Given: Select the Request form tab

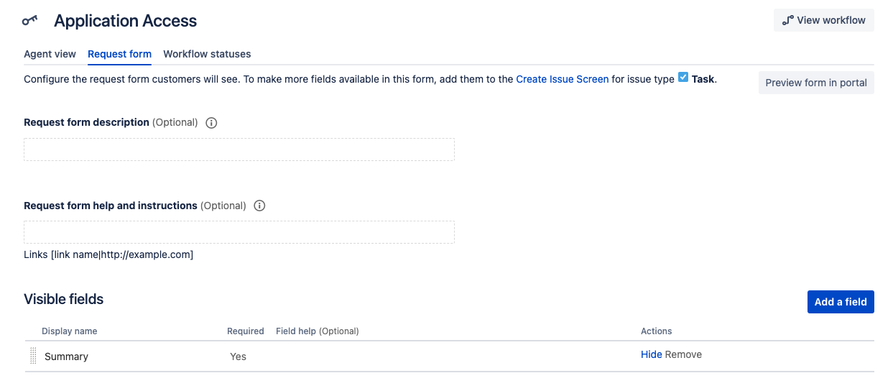Looking at the screenshot, I should click(119, 54).
